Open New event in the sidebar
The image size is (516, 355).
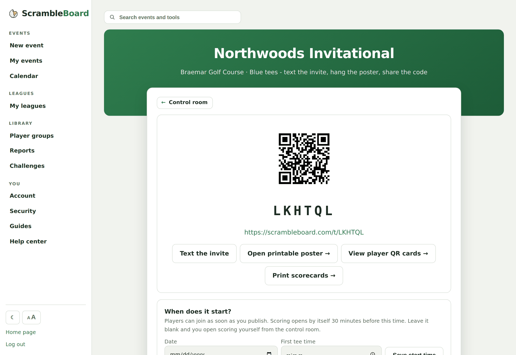27,45
